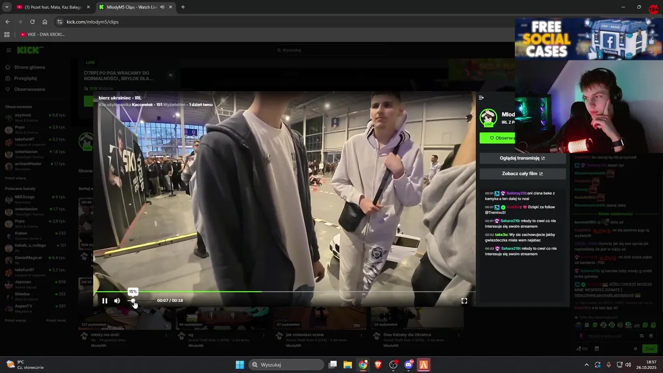Click Sallatay20 username in clip chat
663x373 pixels.
click(516, 193)
